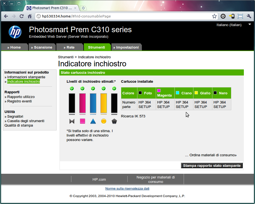255x204 pixels.
Task: Click the photo black bowtie cartridge symbol
Action: (x=72, y=121)
